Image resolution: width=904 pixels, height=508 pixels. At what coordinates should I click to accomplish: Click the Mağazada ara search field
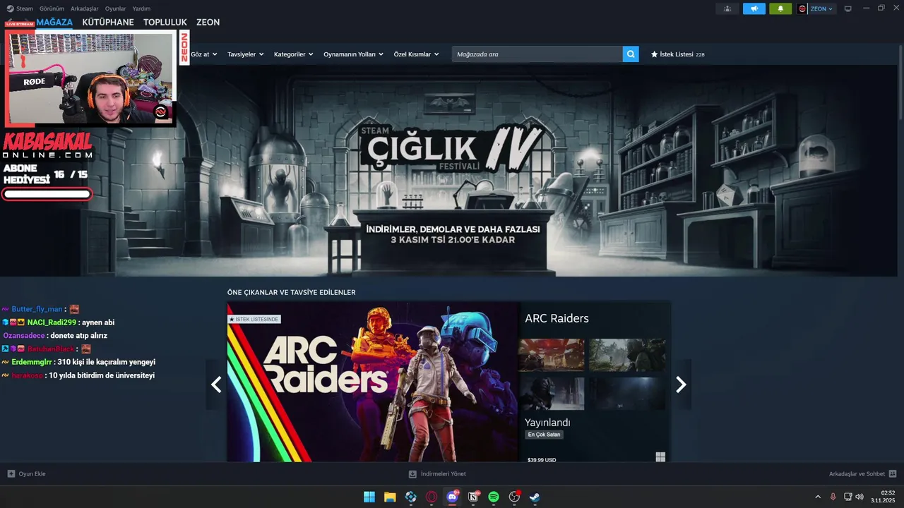click(537, 54)
